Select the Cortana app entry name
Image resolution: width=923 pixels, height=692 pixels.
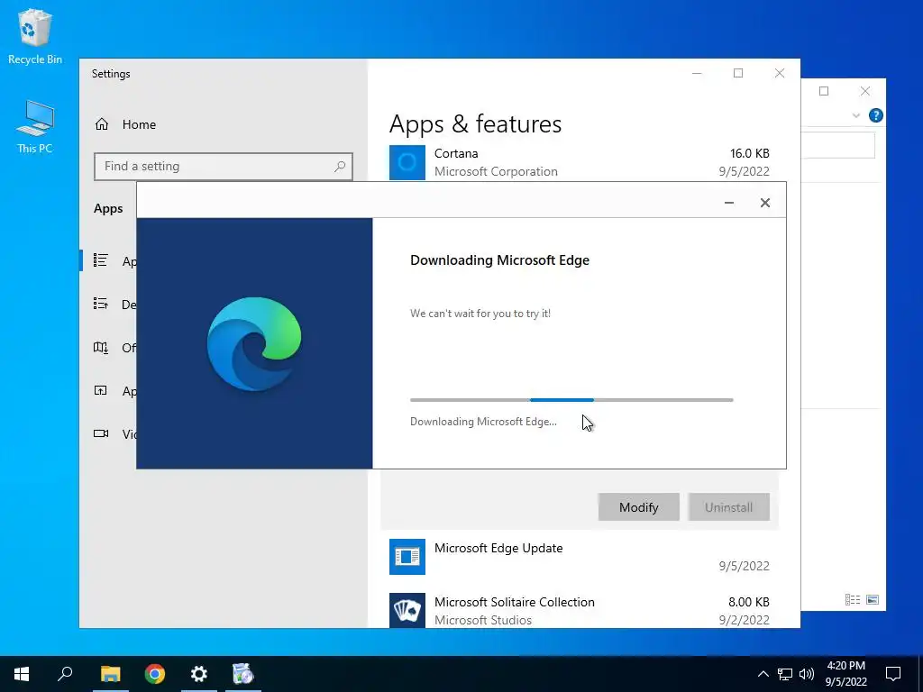[x=456, y=153]
